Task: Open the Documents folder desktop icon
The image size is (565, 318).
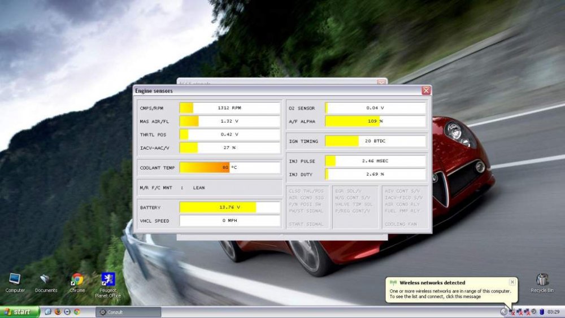Action: coord(45,280)
